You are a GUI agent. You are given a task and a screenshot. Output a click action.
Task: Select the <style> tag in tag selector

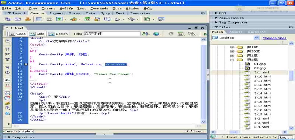pos(26,131)
